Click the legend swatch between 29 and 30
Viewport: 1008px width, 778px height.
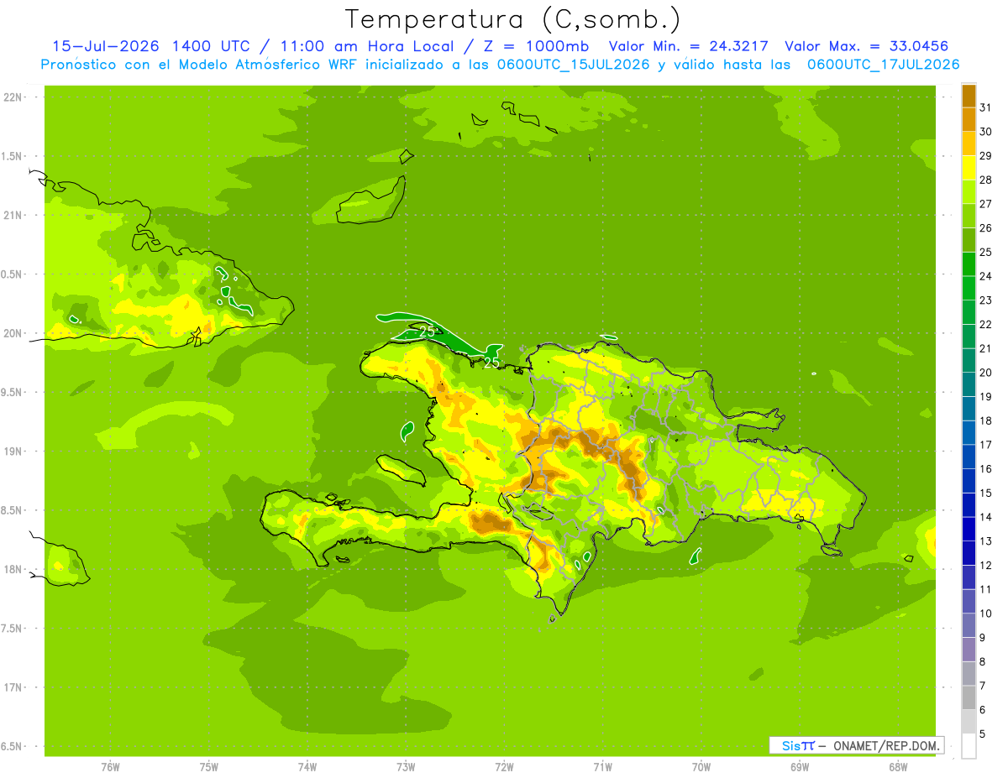[969, 144]
